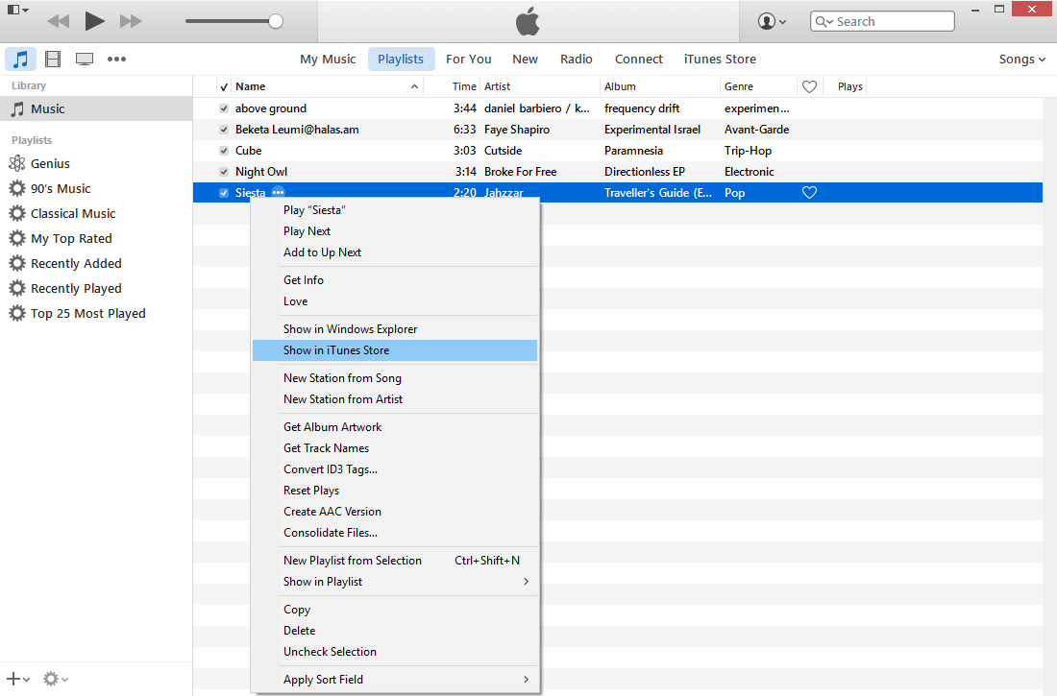Open the bottom-left settings gear menu
The image size is (1057, 696).
click(x=56, y=679)
